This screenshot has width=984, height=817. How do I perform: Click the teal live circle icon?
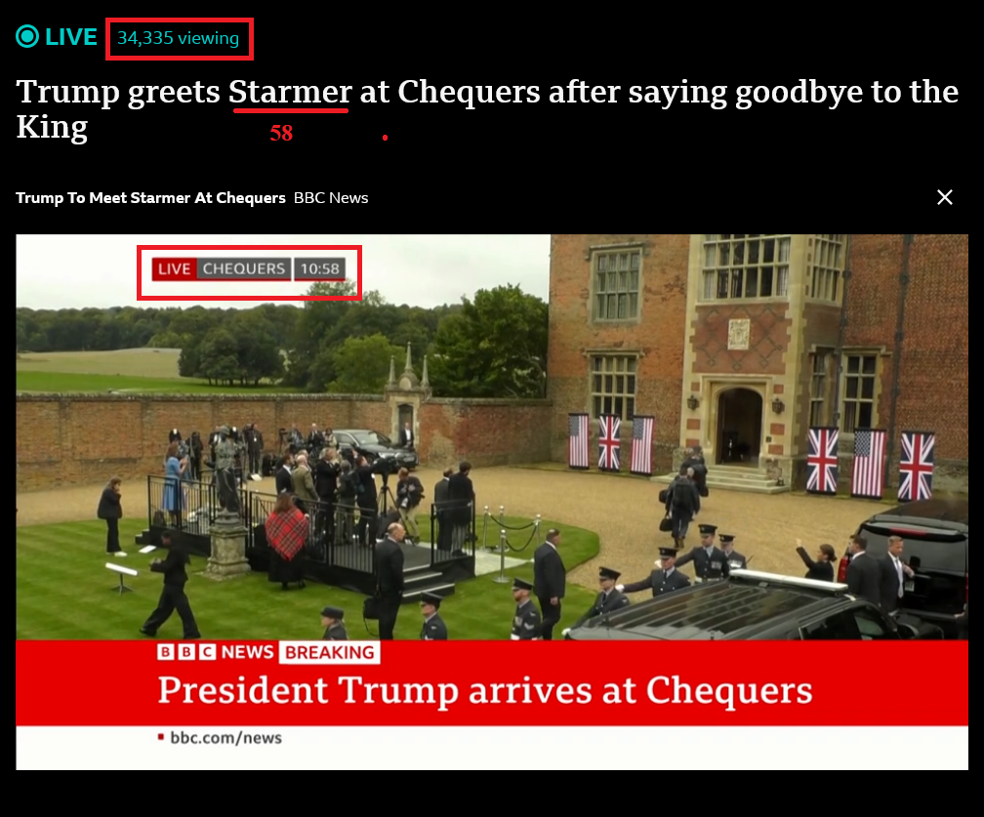point(27,36)
